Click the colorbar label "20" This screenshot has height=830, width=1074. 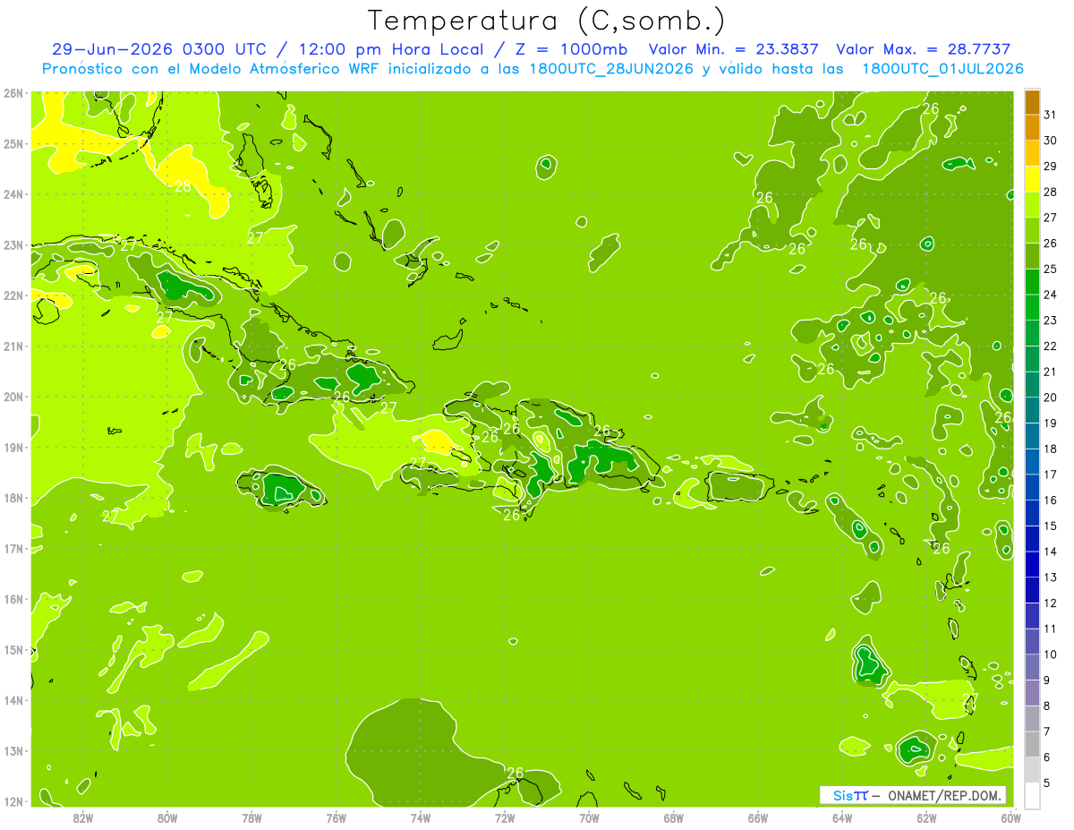click(1050, 398)
